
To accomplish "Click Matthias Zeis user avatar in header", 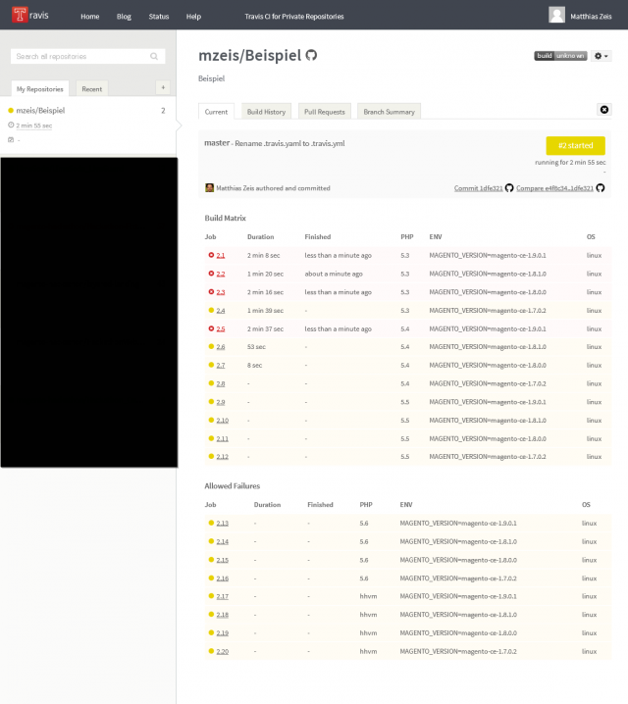I will (x=556, y=15).
